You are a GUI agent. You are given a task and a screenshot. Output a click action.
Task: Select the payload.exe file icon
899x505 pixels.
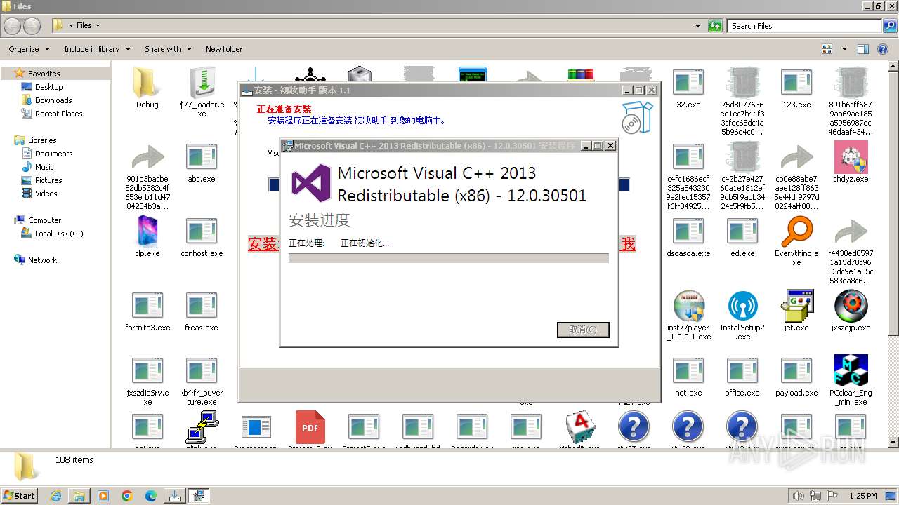796,371
